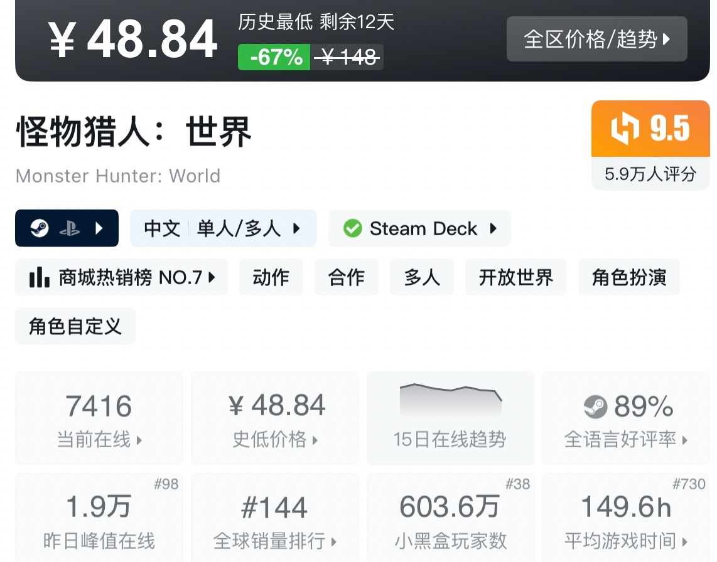Click the bar chart icon beside 商城热销榜

click(40, 277)
